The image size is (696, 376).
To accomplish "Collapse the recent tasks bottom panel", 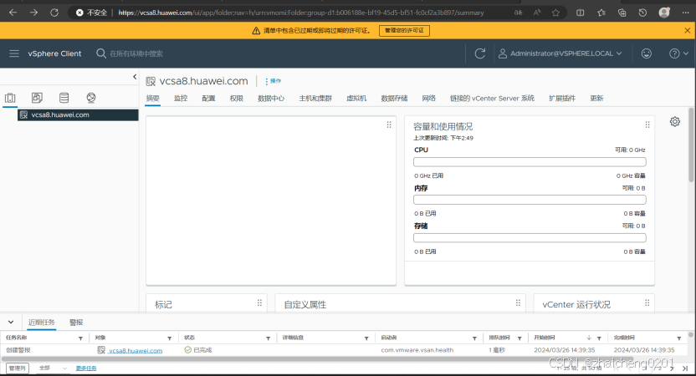I will point(11,323).
